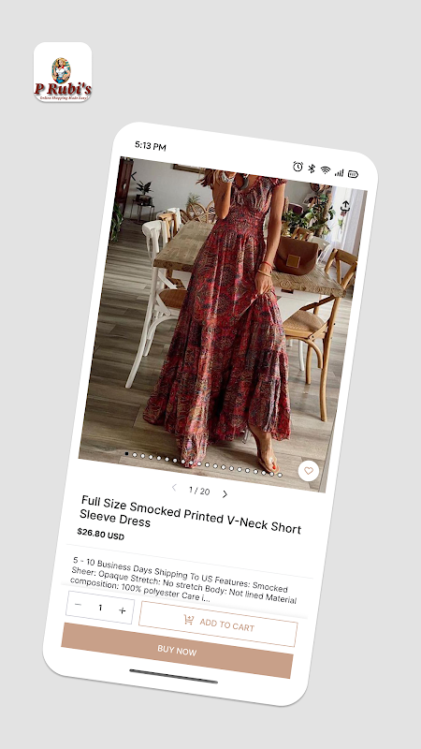Tap the cellular signal bars icon
This screenshot has height=749, width=421.
tap(339, 172)
